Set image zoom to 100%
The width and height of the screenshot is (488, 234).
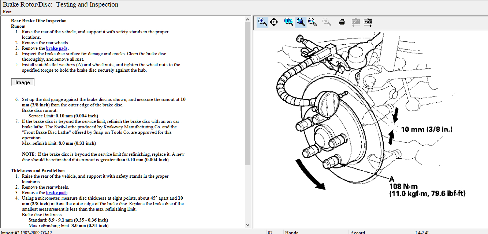click(288, 22)
